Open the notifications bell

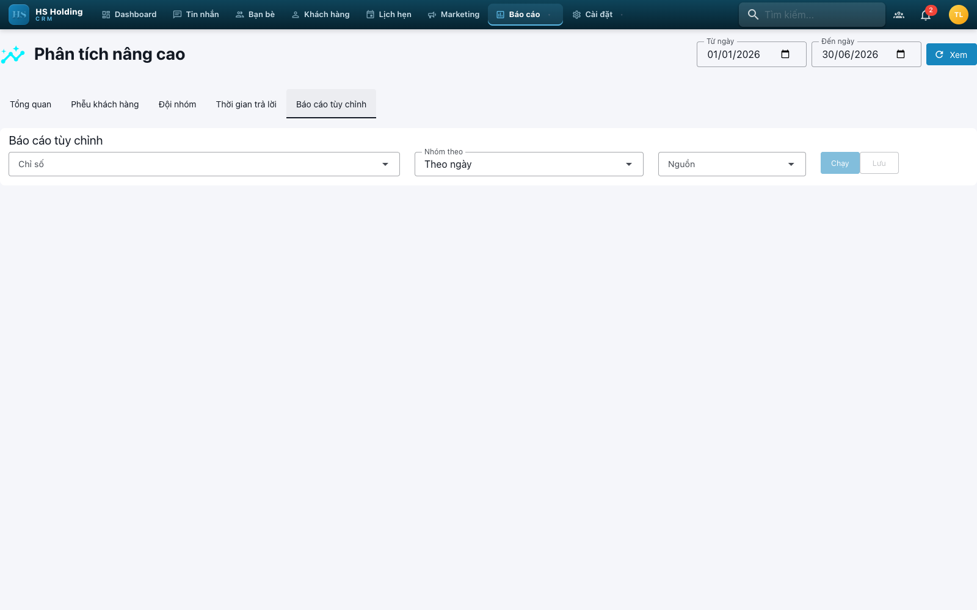pyautogui.click(x=926, y=15)
